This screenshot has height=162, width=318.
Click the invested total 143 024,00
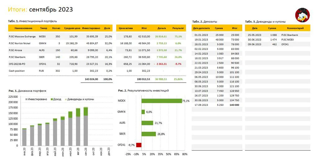pos(92,79)
